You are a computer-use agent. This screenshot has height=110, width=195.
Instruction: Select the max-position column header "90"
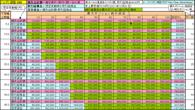click(x=150, y=17)
